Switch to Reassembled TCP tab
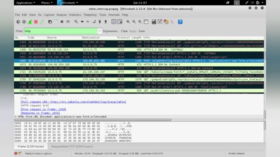The height and width of the screenshot is (157, 280). (72, 147)
